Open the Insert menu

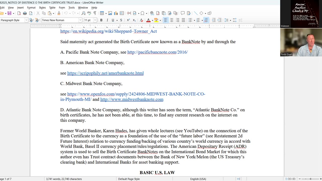[x=20, y=8]
